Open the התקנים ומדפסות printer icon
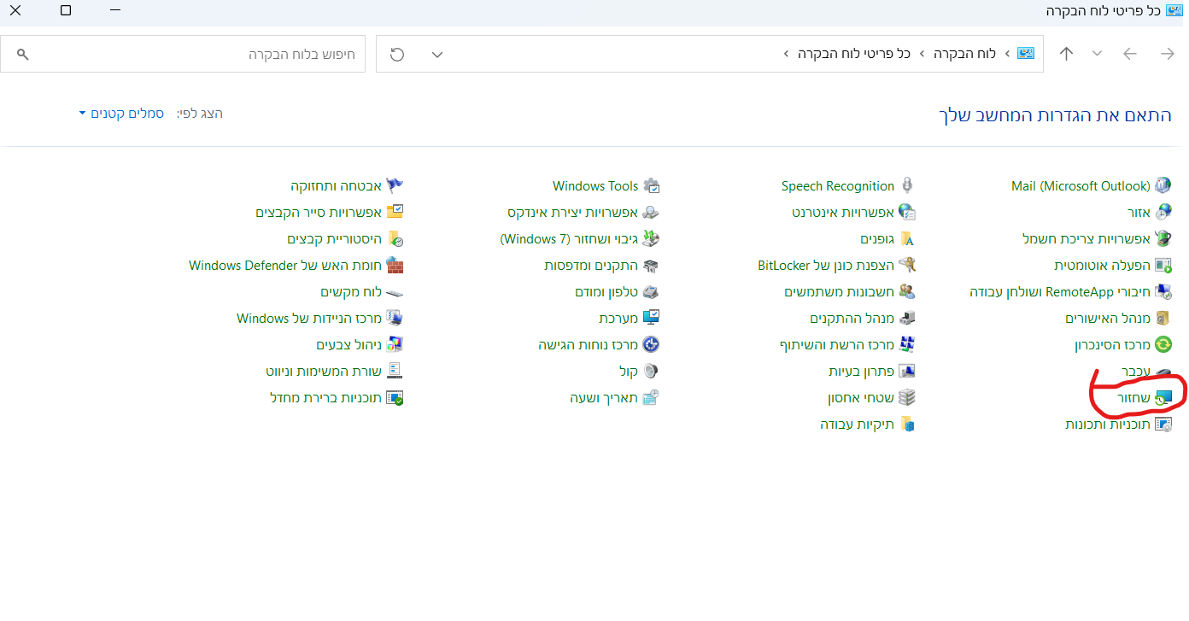 coord(652,266)
